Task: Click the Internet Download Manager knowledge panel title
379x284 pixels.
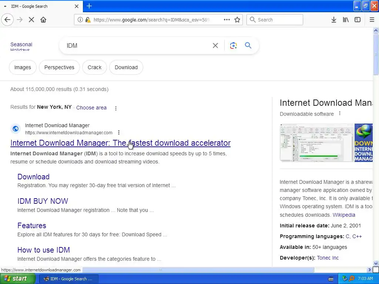Action: coord(326,103)
